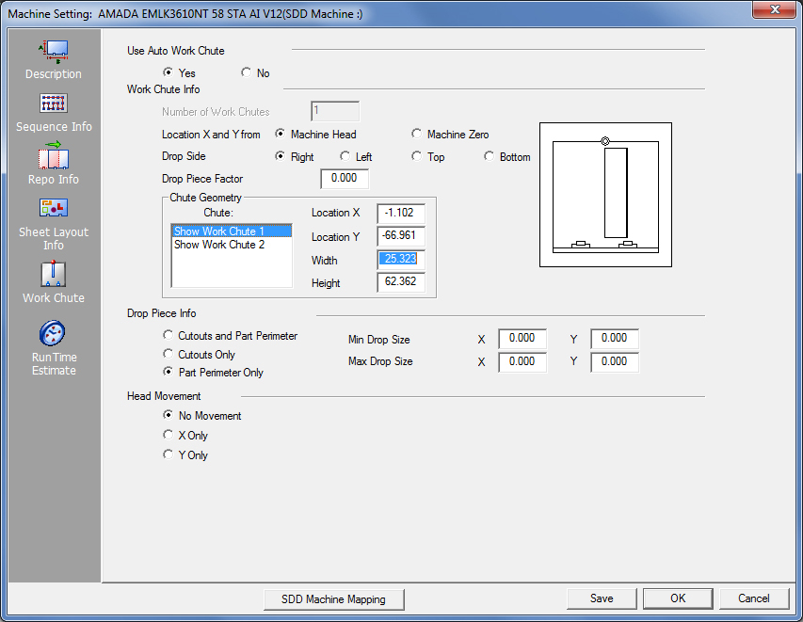This screenshot has height=622, width=803.
Task: Set Drop Side to Bottom
Action: [490, 156]
